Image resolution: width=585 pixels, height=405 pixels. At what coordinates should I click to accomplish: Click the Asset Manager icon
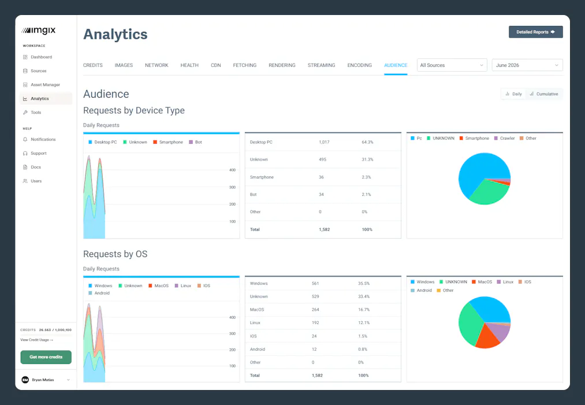25,85
